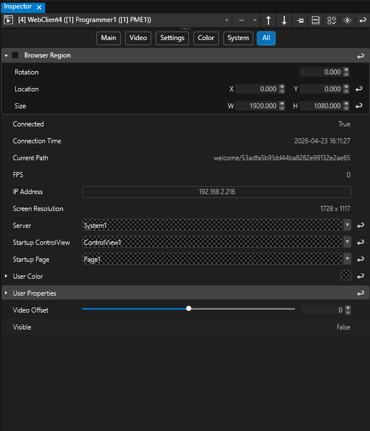The width and height of the screenshot is (370, 431).
Task: Click the up arrow to select previous item
Action: (x=268, y=20)
